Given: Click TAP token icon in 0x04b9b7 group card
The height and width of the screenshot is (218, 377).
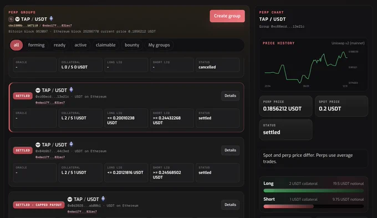Looking at the screenshot, I should click(38, 145).
